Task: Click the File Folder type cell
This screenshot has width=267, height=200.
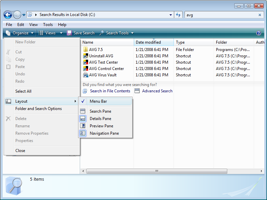Action: tap(185, 49)
